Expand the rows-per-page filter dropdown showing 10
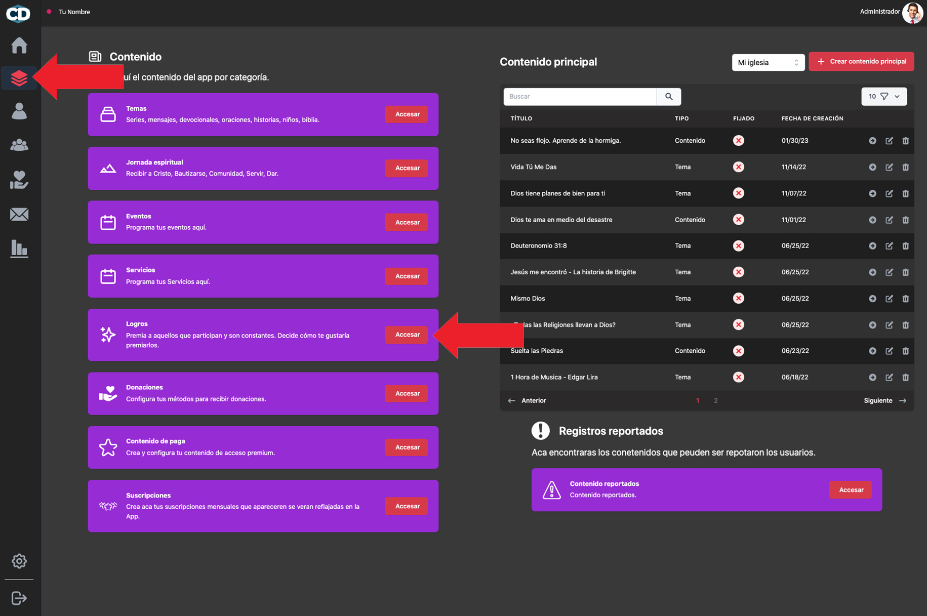This screenshot has width=927, height=616. pyautogui.click(x=884, y=96)
